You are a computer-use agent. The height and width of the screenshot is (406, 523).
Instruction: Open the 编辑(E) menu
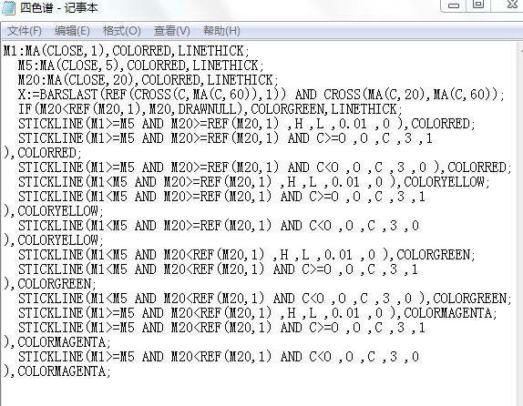[x=72, y=31]
